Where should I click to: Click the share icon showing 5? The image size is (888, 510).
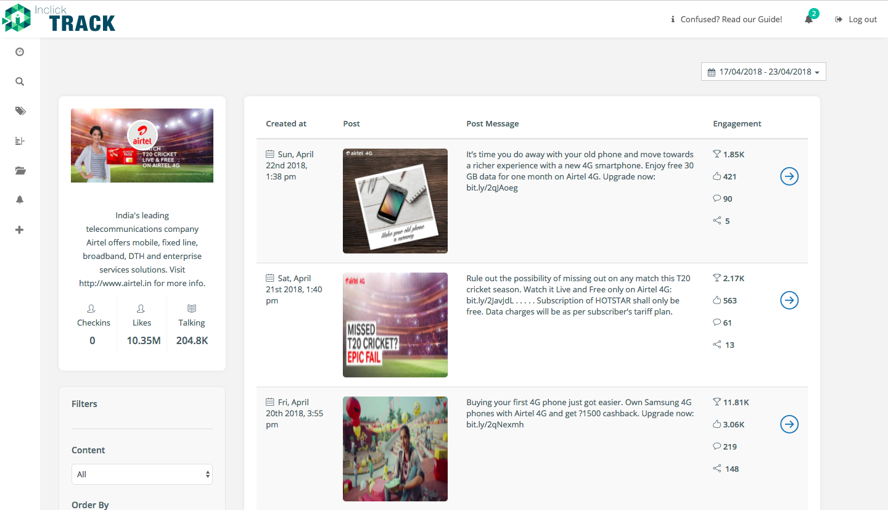717,221
